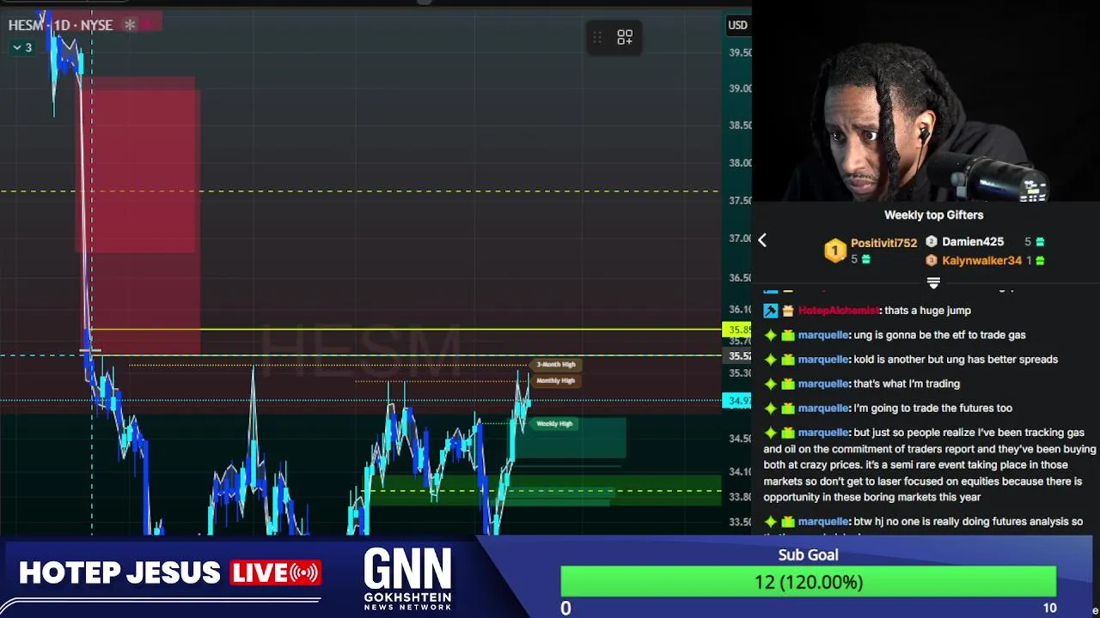1100x618 pixels.
Task: Click the gold rank 1 badge
Action: [x=834, y=251]
